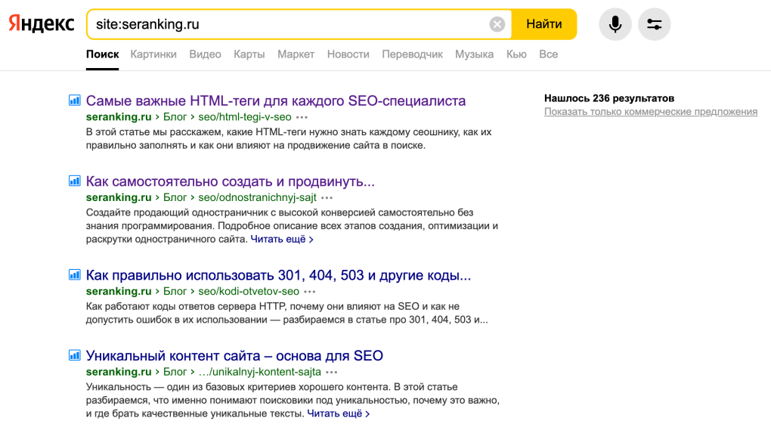Open search filter settings icon
Image resolution: width=771 pixels, height=427 pixels.
coord(654,24)
